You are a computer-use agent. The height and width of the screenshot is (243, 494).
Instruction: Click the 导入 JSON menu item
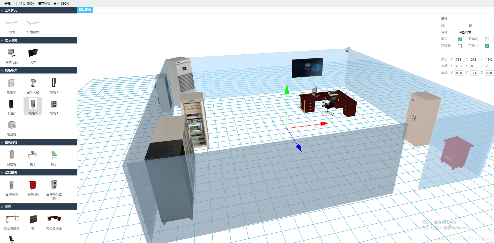pos(61,4)
